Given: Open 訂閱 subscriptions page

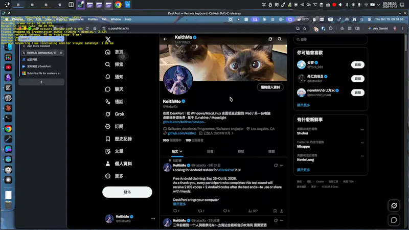Looking at the screenshot, I should click(114, 126).
